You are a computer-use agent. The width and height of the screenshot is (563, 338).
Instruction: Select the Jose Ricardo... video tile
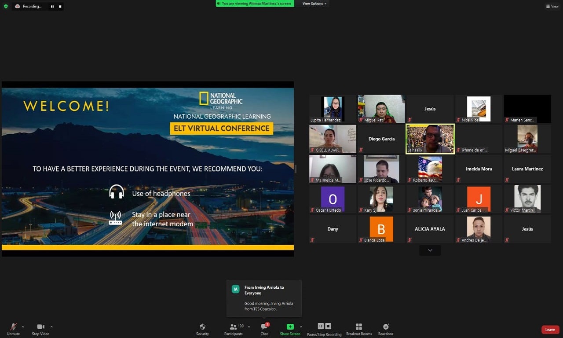tap(381, 169)
